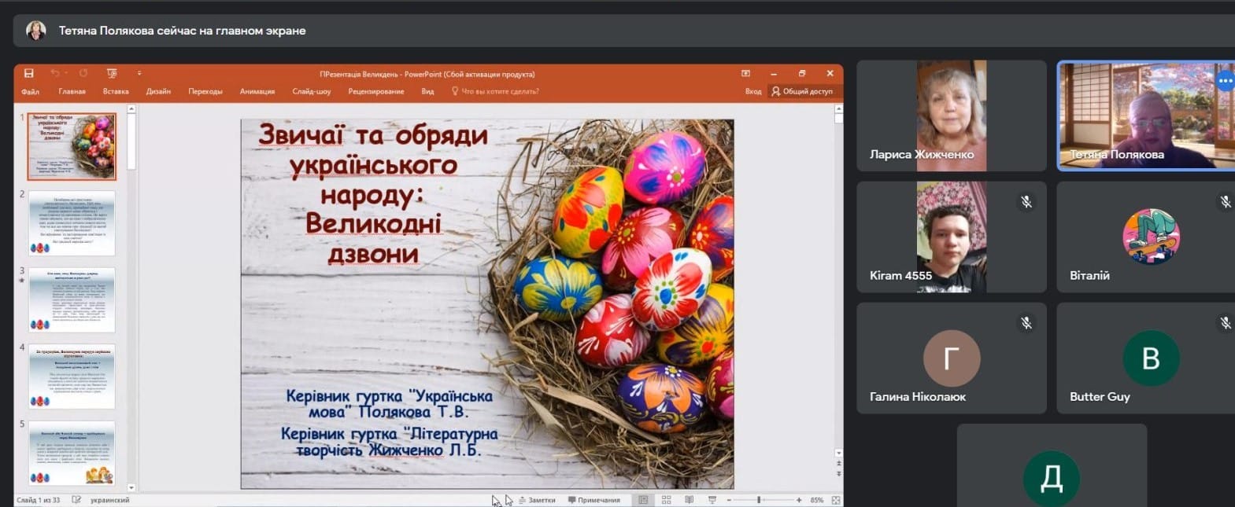Click the Вход sign-in link
Image resolution: width=1235 pixels, height=507 pixels.
pyautogui.click(x=753, y=91)
